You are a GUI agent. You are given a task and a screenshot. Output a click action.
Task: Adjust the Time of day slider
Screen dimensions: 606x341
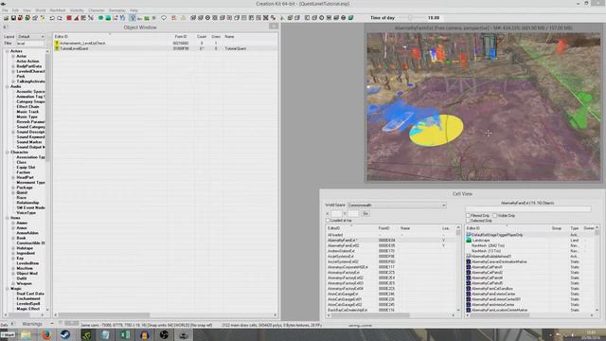410,18
